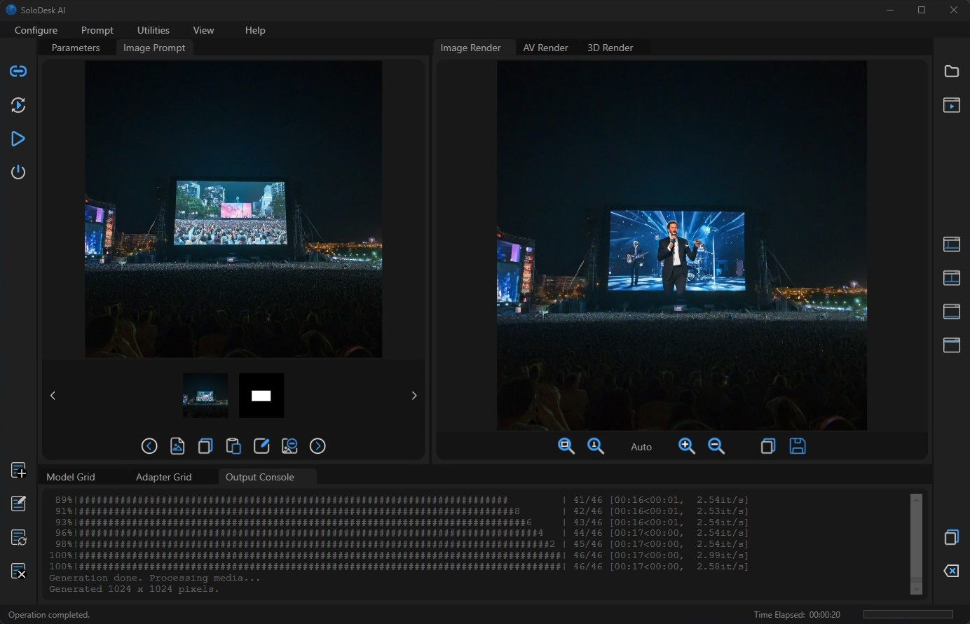
Task: Click the chain link icon in left sidebar
Action: click(x=18, y=71)
